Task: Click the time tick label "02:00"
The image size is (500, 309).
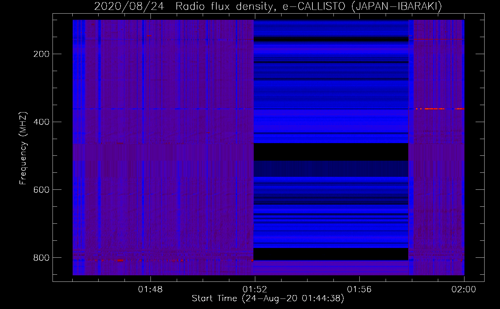Action: pyautogui.click(x=464, y=290)
